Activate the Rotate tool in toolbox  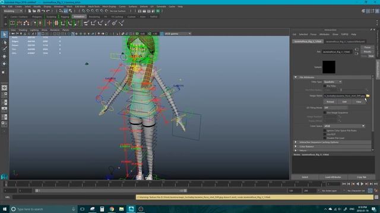click(x=4, y=64)
